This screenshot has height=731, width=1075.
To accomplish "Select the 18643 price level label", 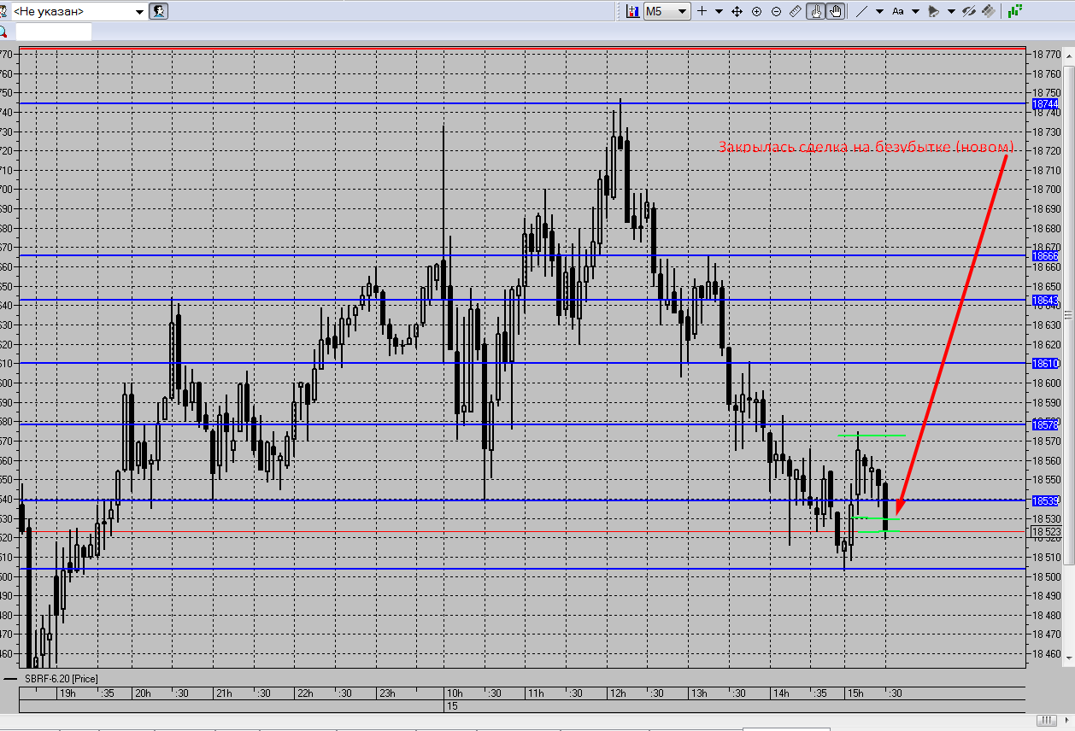I will [x=1045, y=300].
